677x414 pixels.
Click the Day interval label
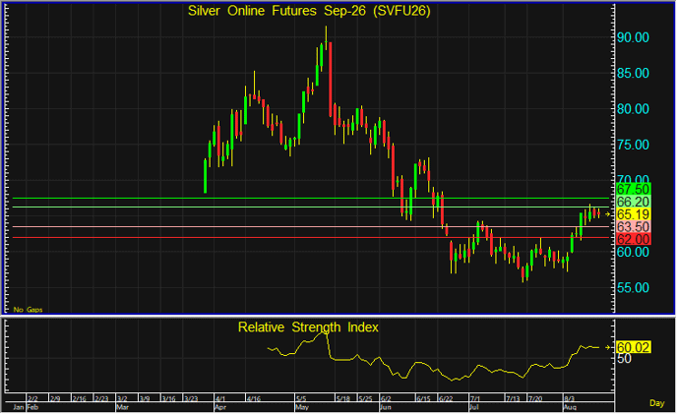(656, 403)
